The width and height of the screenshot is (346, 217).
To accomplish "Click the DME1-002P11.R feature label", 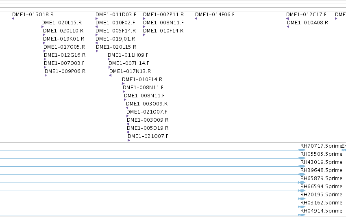I will point(163,15).
